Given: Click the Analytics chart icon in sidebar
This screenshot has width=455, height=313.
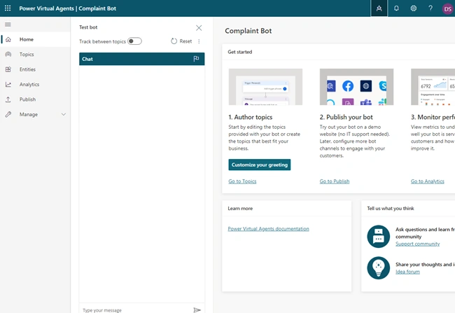Looking at the screenshot, I should 8,85.
